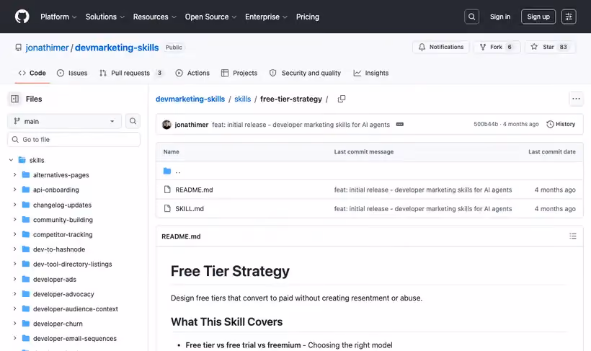591x351 pixels.
Task: Focus the Go to file field
Action: [x=74, y=140]
